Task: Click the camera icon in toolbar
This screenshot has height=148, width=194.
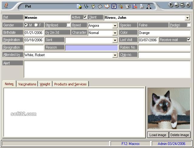Action: click(x=128, y=6)
